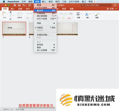Image resolution: width=119 pixels, height=111 pixels.
Task: Click the Home icon in the title bar
Action: click(15, 5)
